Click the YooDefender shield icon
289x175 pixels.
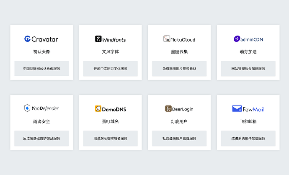(27, 108)
